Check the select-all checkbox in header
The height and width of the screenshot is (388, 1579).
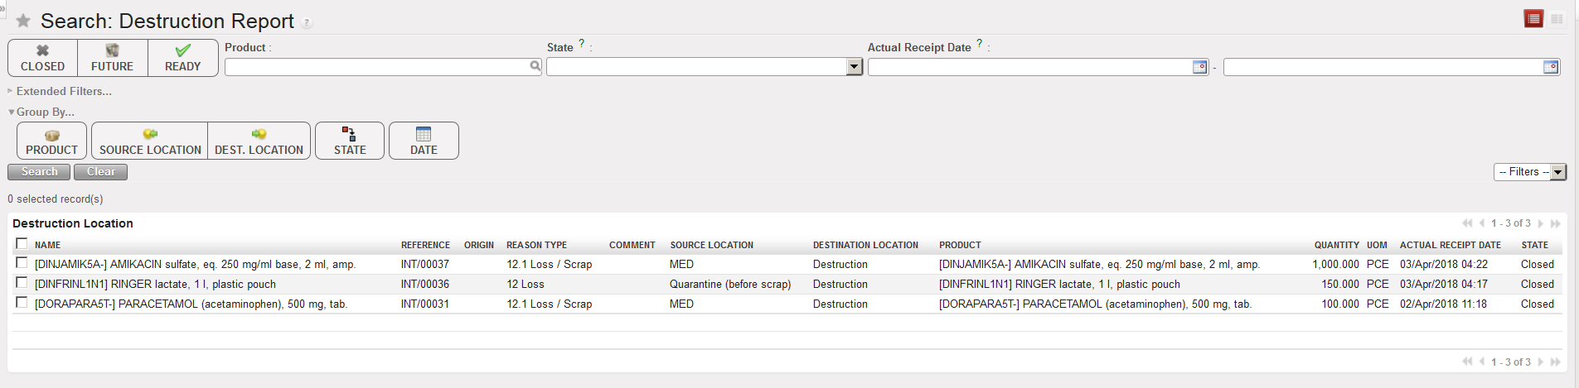(22, 243)
